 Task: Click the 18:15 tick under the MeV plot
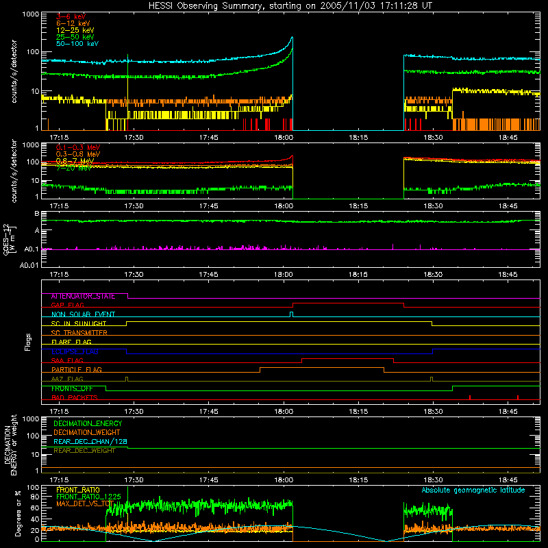tap(358, 206)
